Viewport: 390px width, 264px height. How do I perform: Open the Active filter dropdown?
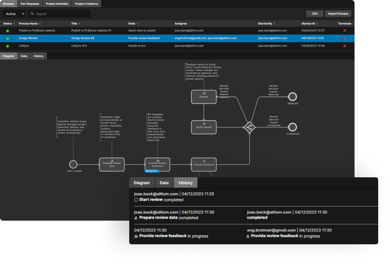tap(13, 13)
